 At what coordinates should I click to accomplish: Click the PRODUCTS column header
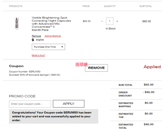(x=16, y=6)
